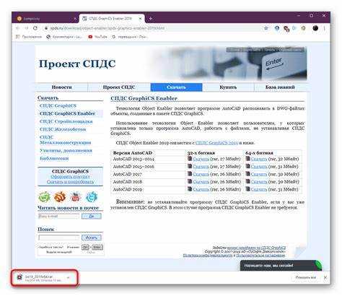This screenshot has height=296, width=342.
Task: Click the address bar URL
Action: coord(108,28)
